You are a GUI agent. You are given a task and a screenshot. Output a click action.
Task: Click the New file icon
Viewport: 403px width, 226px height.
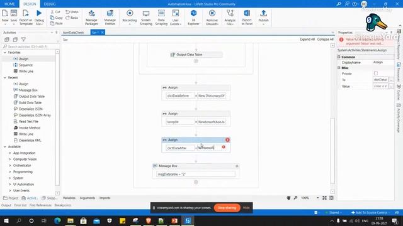[x=5, y=13]
